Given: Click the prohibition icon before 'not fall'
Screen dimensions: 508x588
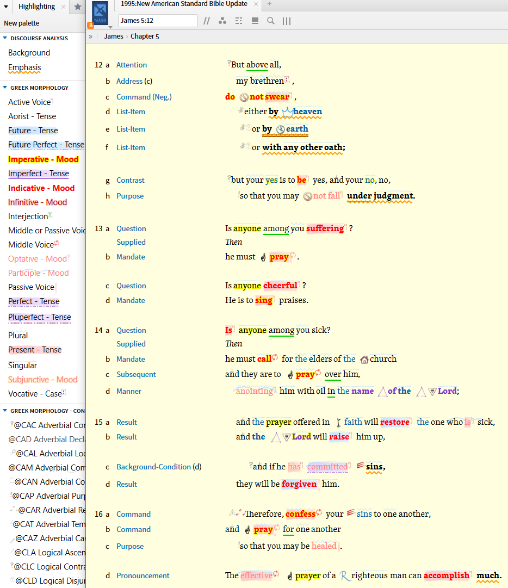Looking at the screenshot, I should (x=308, y=196).
